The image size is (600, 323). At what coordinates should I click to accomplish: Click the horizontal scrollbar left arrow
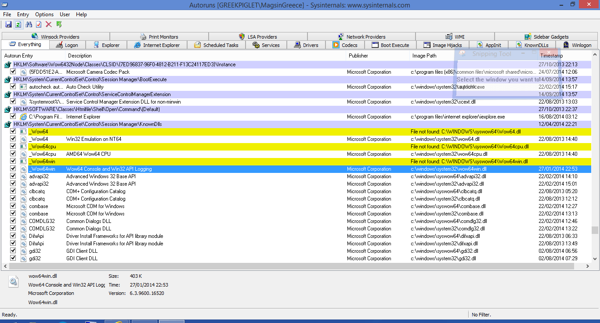(x=5, y=266)
